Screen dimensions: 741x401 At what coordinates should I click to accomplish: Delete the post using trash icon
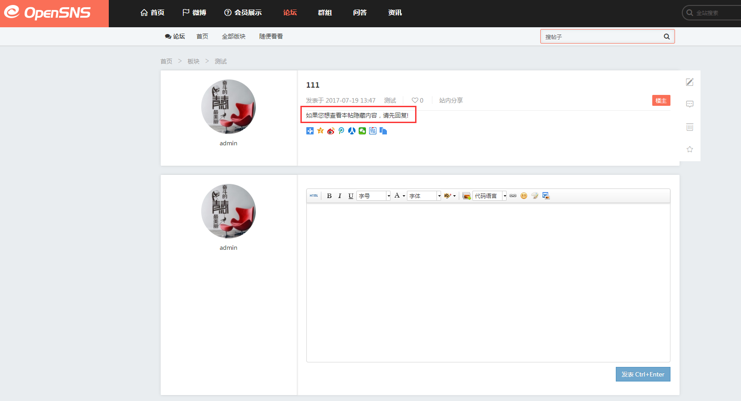click(x=690, y=127)
